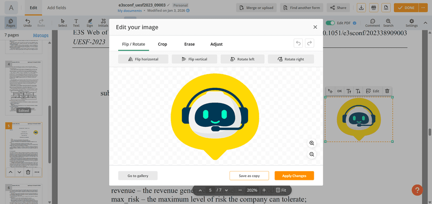Move page 5 up with arrow
The image size is (432, 204).
[x=11, y=172]
